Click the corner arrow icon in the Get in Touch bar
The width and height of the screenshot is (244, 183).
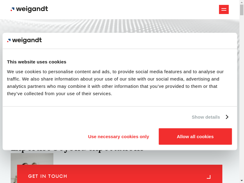(209, 177)
